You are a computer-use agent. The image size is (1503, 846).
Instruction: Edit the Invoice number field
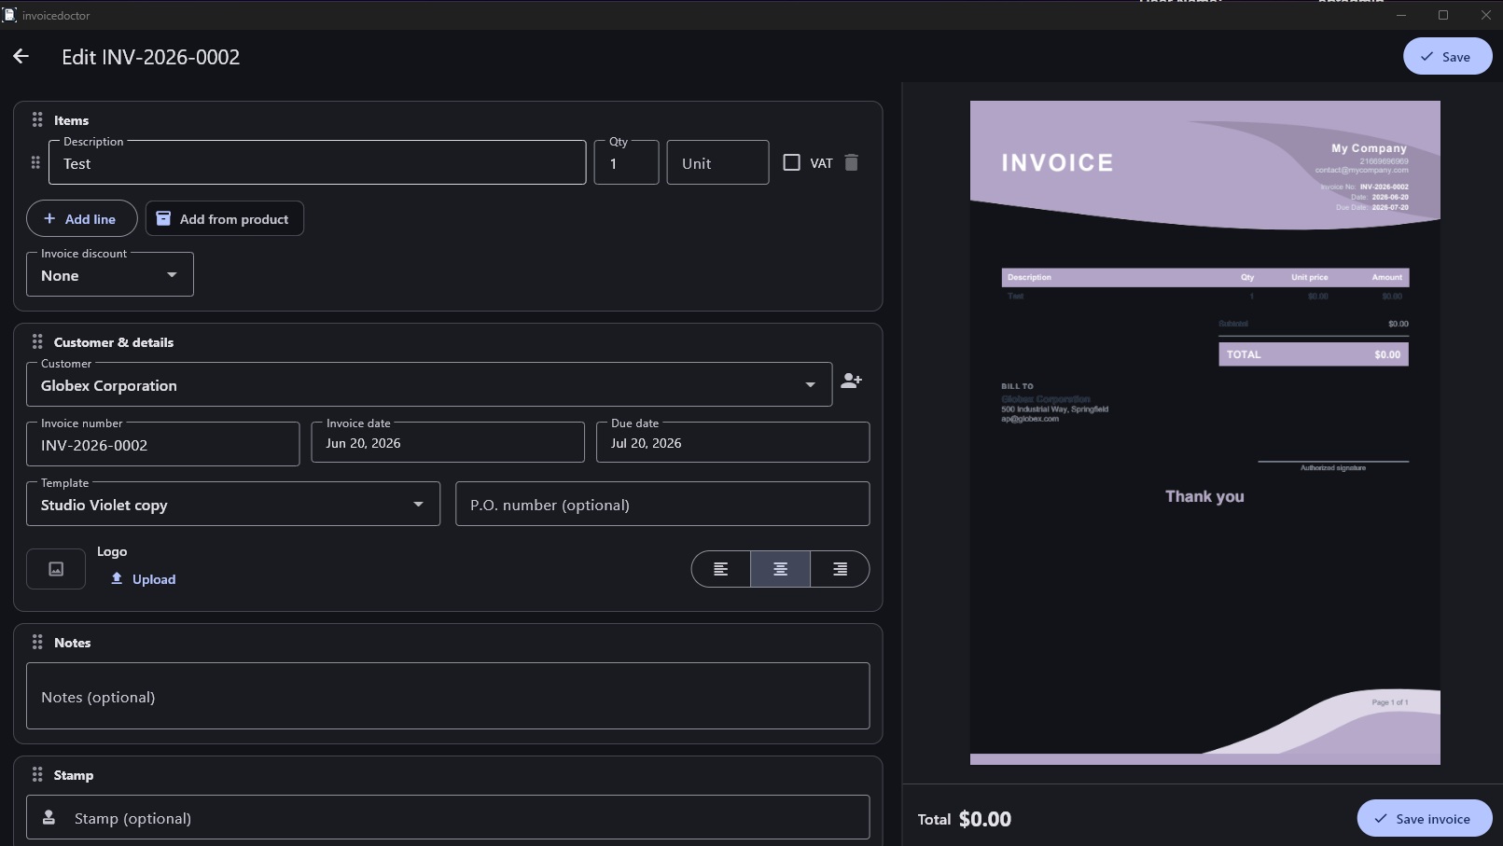click(162, 444)
